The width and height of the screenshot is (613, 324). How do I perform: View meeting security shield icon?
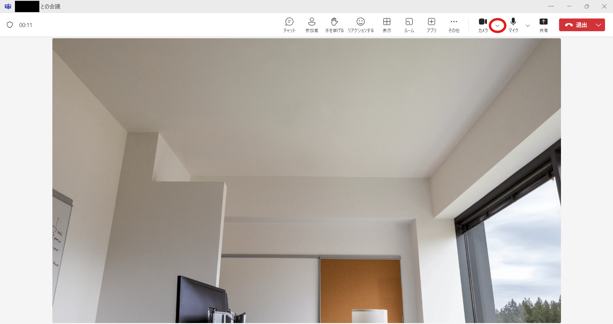[x=10, y=25]
